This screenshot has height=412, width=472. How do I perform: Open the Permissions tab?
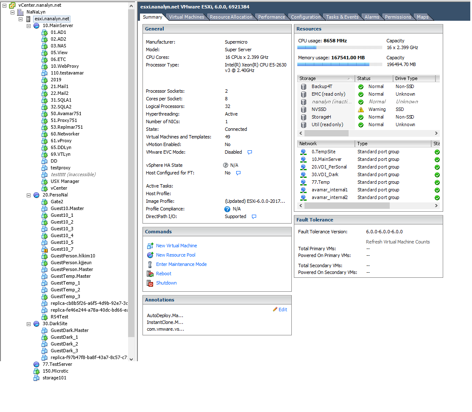coord(398,17)
